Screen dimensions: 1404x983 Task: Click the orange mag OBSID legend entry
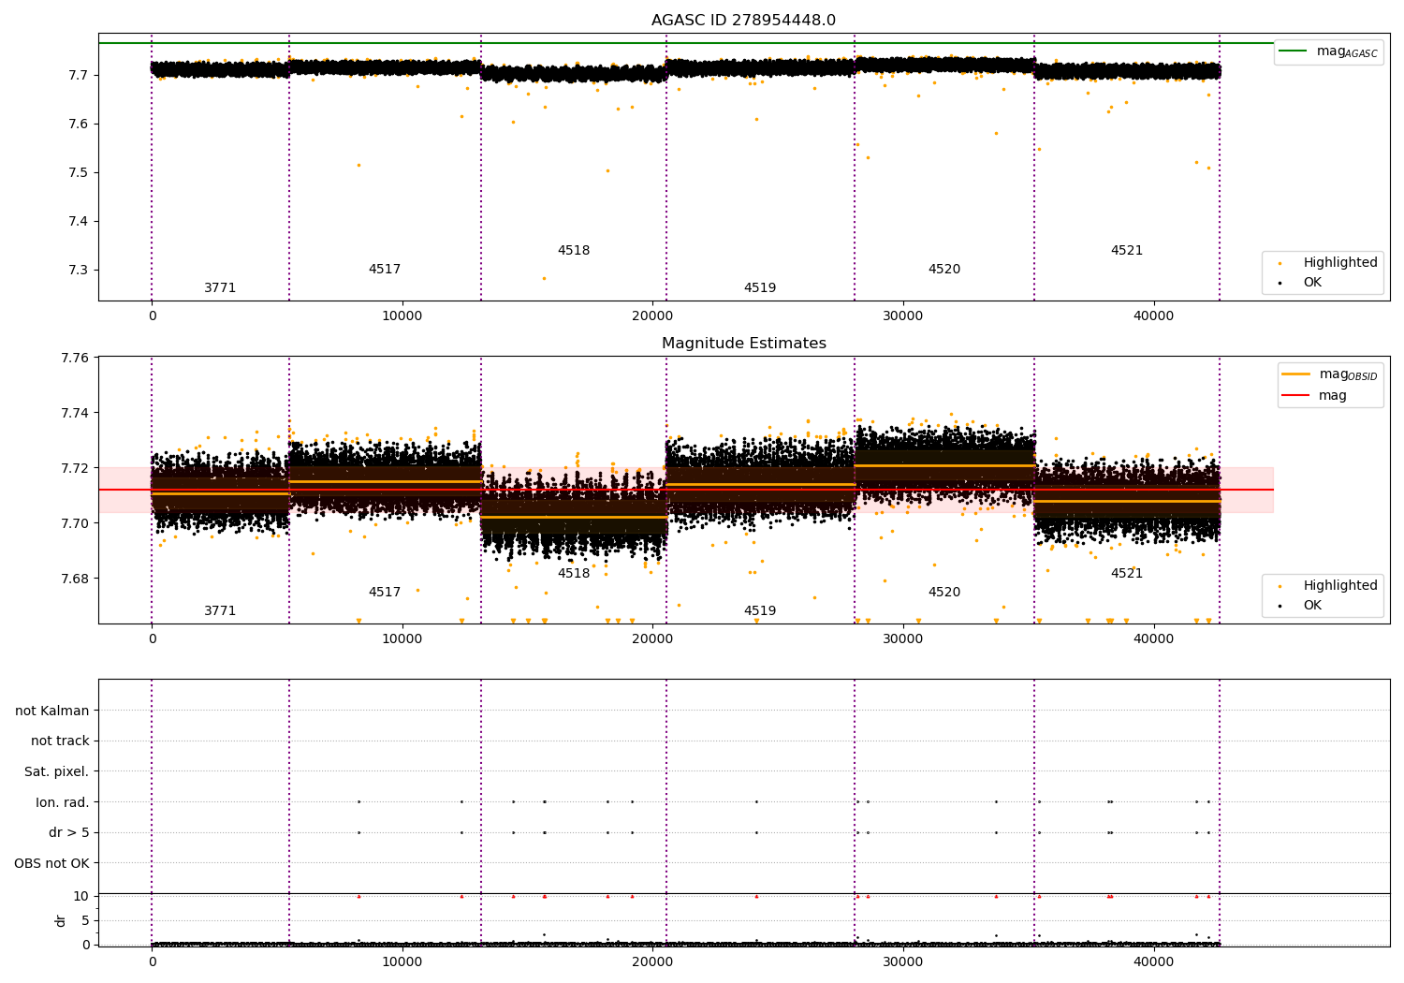tap(1329, 374)
